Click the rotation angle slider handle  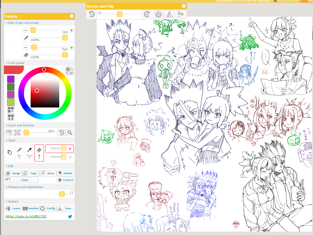(119, 14)
